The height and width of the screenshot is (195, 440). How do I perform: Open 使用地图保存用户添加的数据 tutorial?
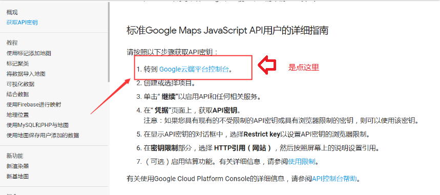pyautogui.click(x=43, y=136)
